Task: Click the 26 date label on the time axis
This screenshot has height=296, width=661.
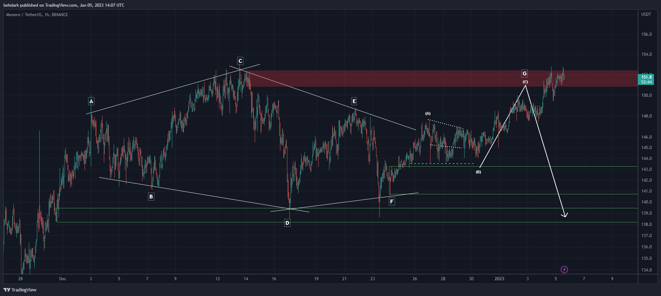Action: (x=415, y=279)
